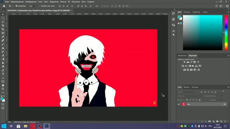Switch to the Библиотеки tab
The height and width of the screenshot is (129, 230).
[x=182, y=56]
